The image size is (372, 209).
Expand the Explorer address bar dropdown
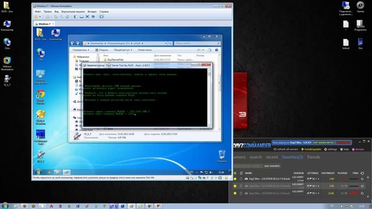[166, 44]
